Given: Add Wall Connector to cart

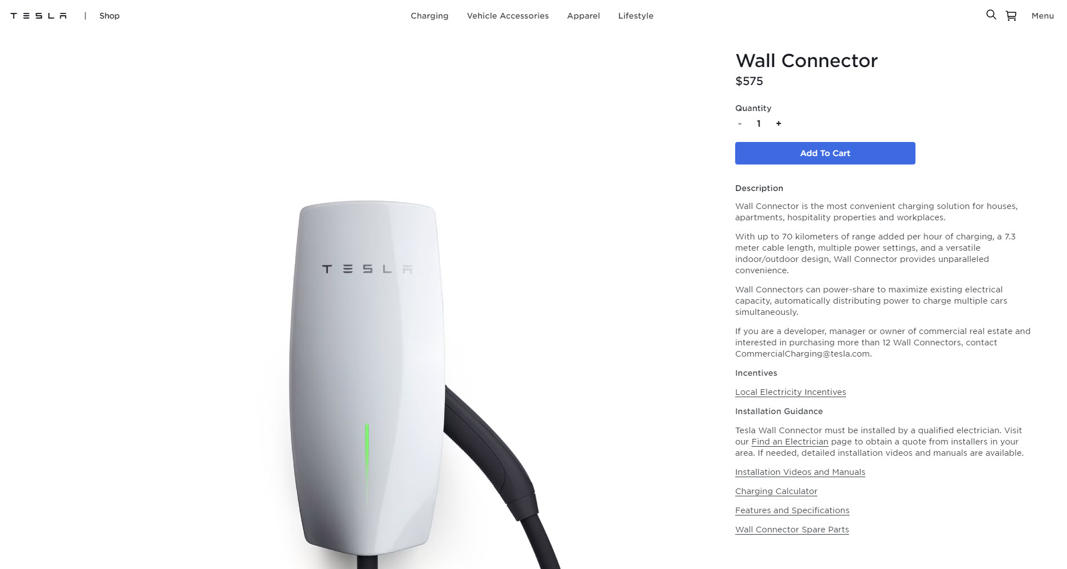Looking at the screenshot, I should pyautogui.click(x=825, y=153).
